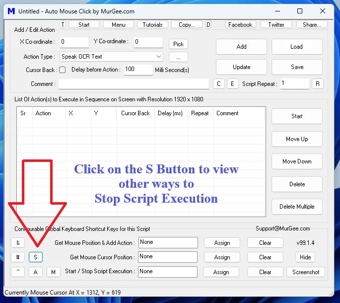Click the M button in bottom row
Screen dimensions: 340x303
(x=53, y=272)
